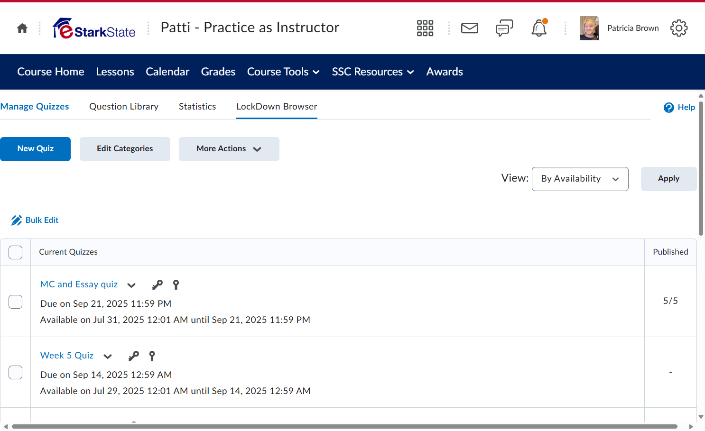Select the MC and Essay quiz checkbox
The image size is (705, 431).
pos(16,302)
